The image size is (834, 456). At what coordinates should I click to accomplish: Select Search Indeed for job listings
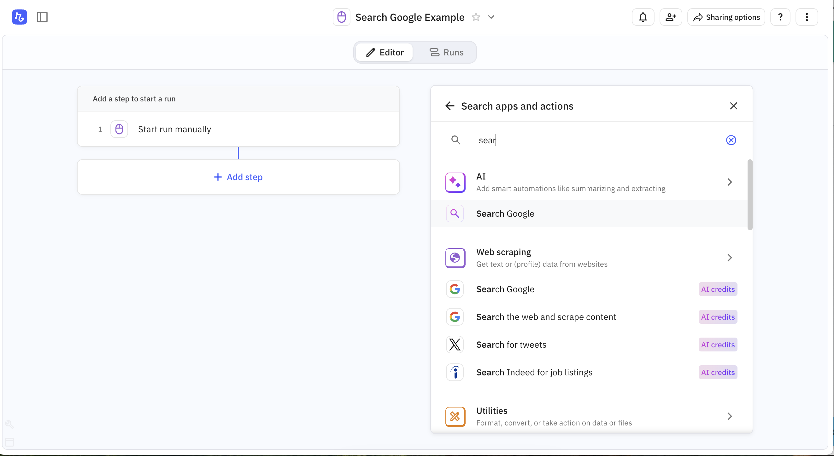534,372
